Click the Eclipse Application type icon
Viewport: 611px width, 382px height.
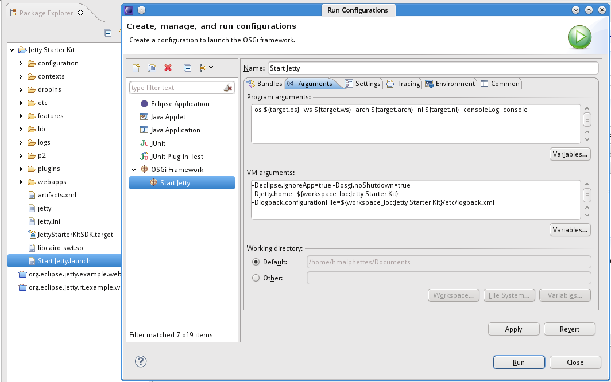pyautogui.click(x=144, y=104)
